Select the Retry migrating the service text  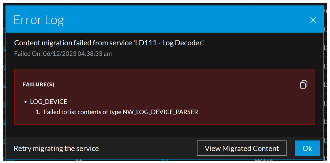[x=56, y=148]
